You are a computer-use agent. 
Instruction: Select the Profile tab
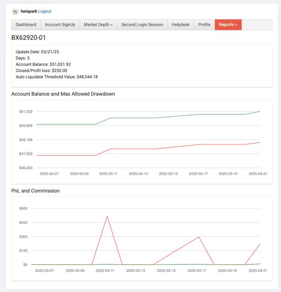(204, 25)
